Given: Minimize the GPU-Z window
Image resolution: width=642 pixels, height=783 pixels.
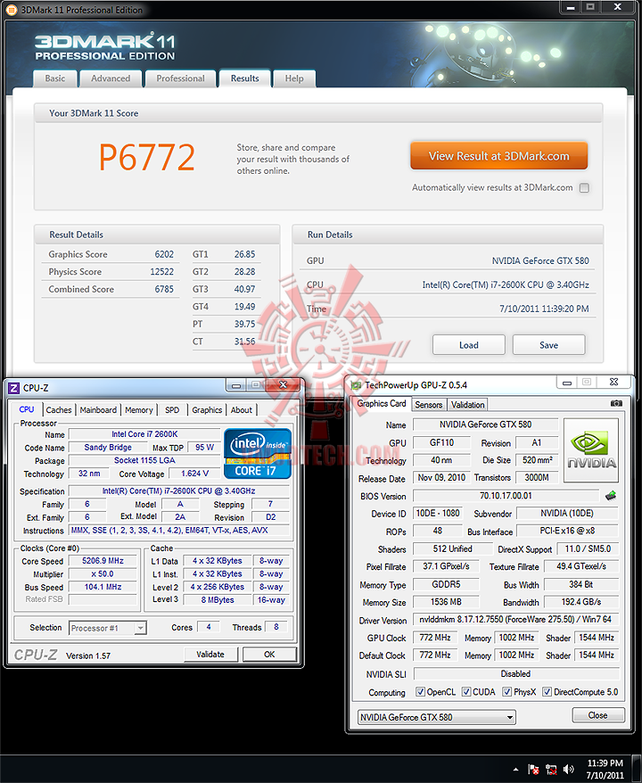Looking at the screenshot, I should [x=567, y=383].
